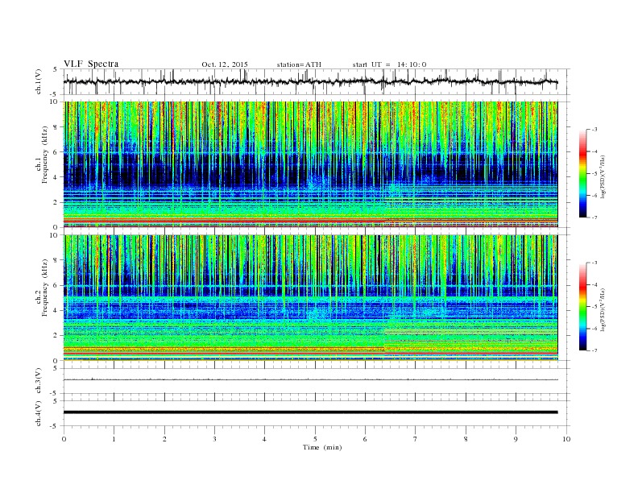
Task: Click the "station=ATH" header label
Action: [299, 64]
